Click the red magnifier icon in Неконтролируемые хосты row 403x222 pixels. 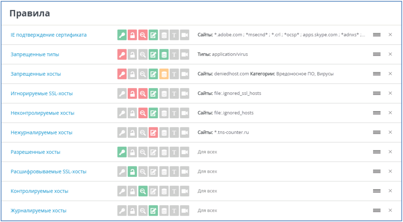pyautogui.click(x=143, y=113)
